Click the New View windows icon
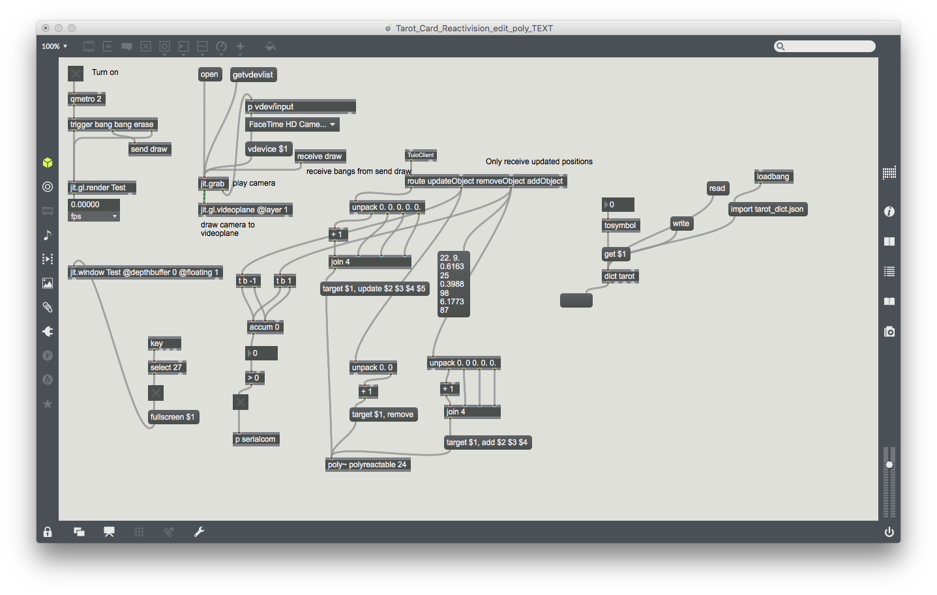 click(79, 532)
